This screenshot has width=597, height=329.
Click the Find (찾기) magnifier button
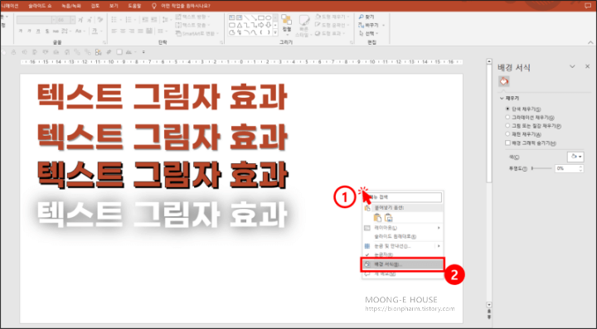tap(366, 17)
